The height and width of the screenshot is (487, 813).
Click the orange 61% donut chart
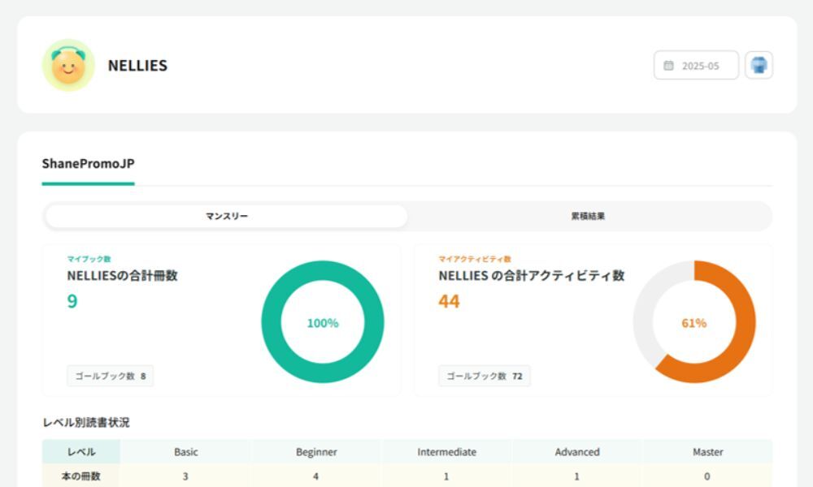pos(693,322)
